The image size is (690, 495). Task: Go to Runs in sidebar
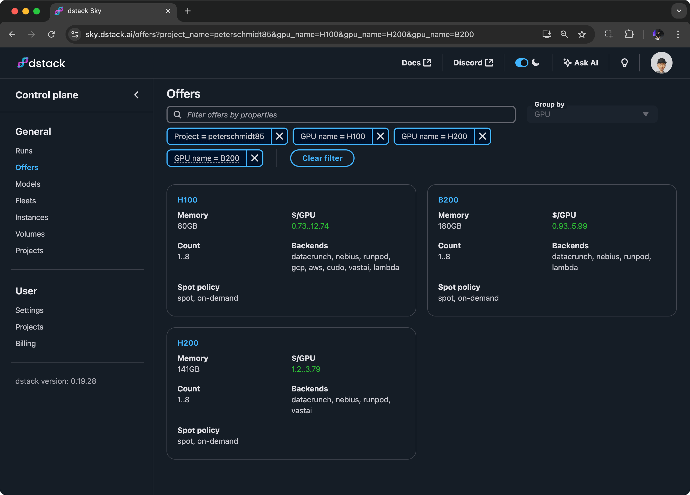pos(24,151)
